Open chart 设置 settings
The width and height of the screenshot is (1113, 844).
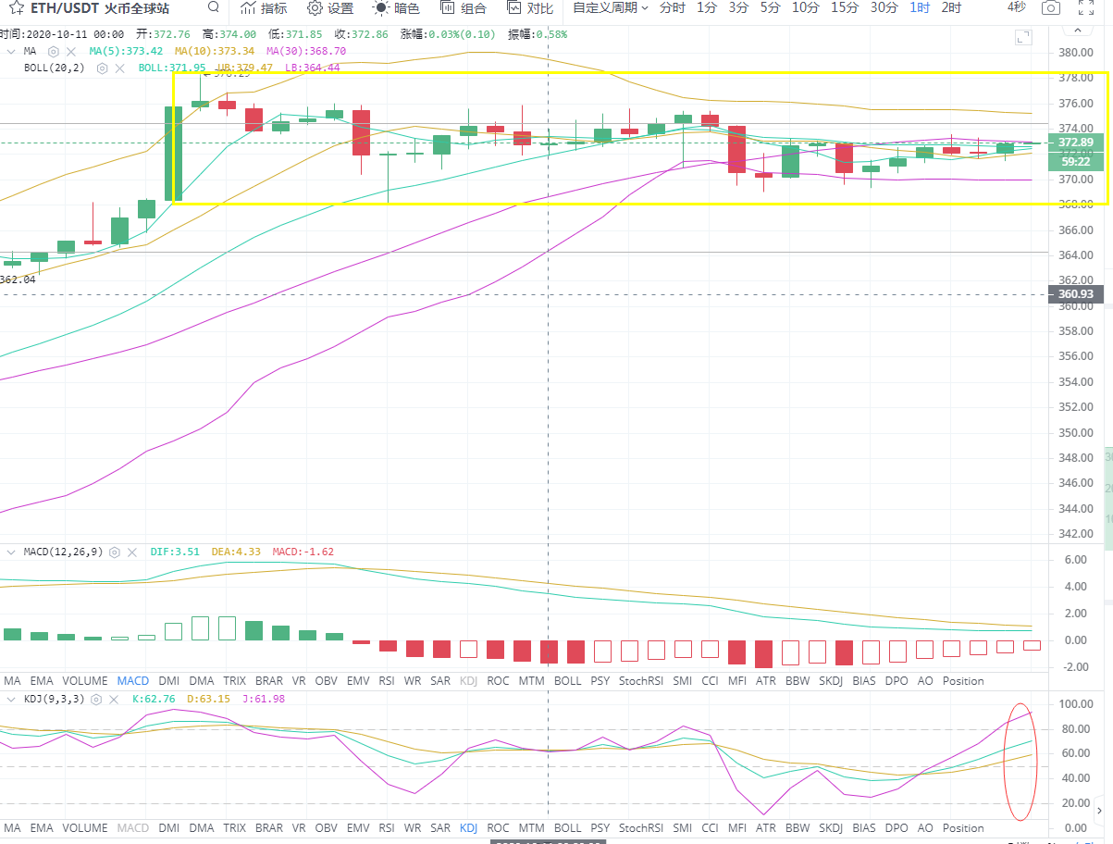coord(330,8)
